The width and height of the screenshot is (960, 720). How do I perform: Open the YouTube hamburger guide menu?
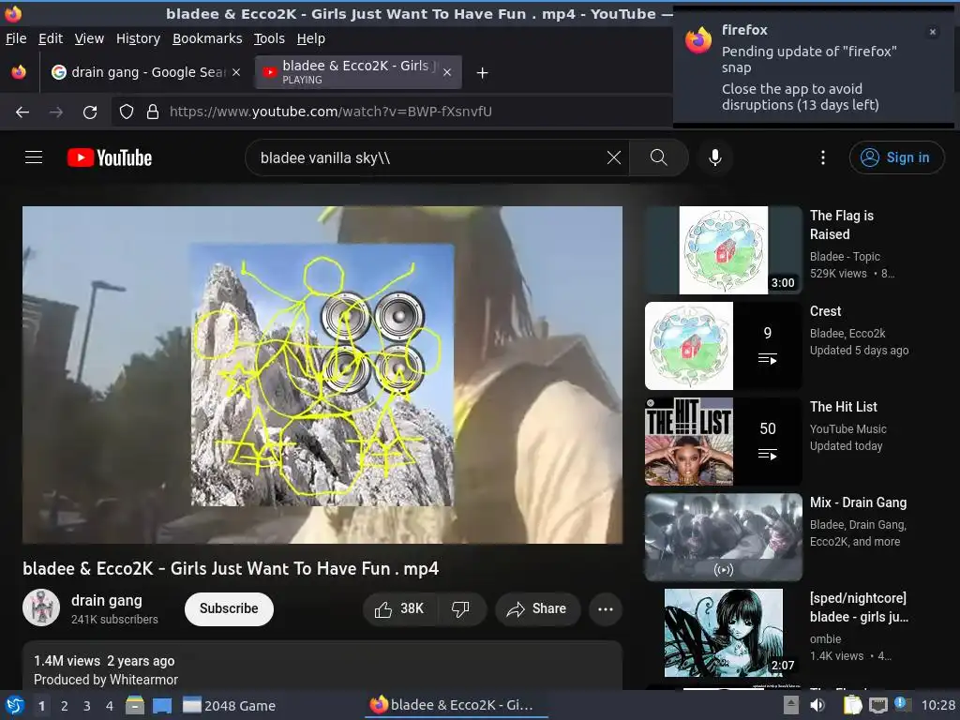tap(34, 157)
